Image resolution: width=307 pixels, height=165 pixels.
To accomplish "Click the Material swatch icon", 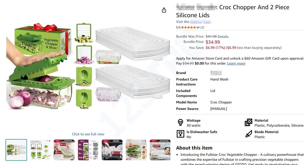I will (248, 122).
